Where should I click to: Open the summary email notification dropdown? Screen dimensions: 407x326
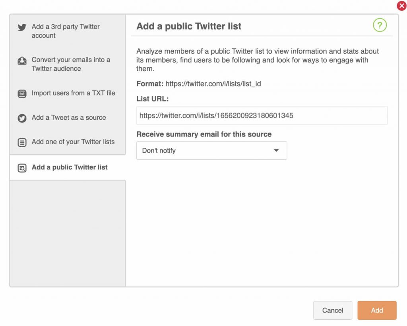211,151
